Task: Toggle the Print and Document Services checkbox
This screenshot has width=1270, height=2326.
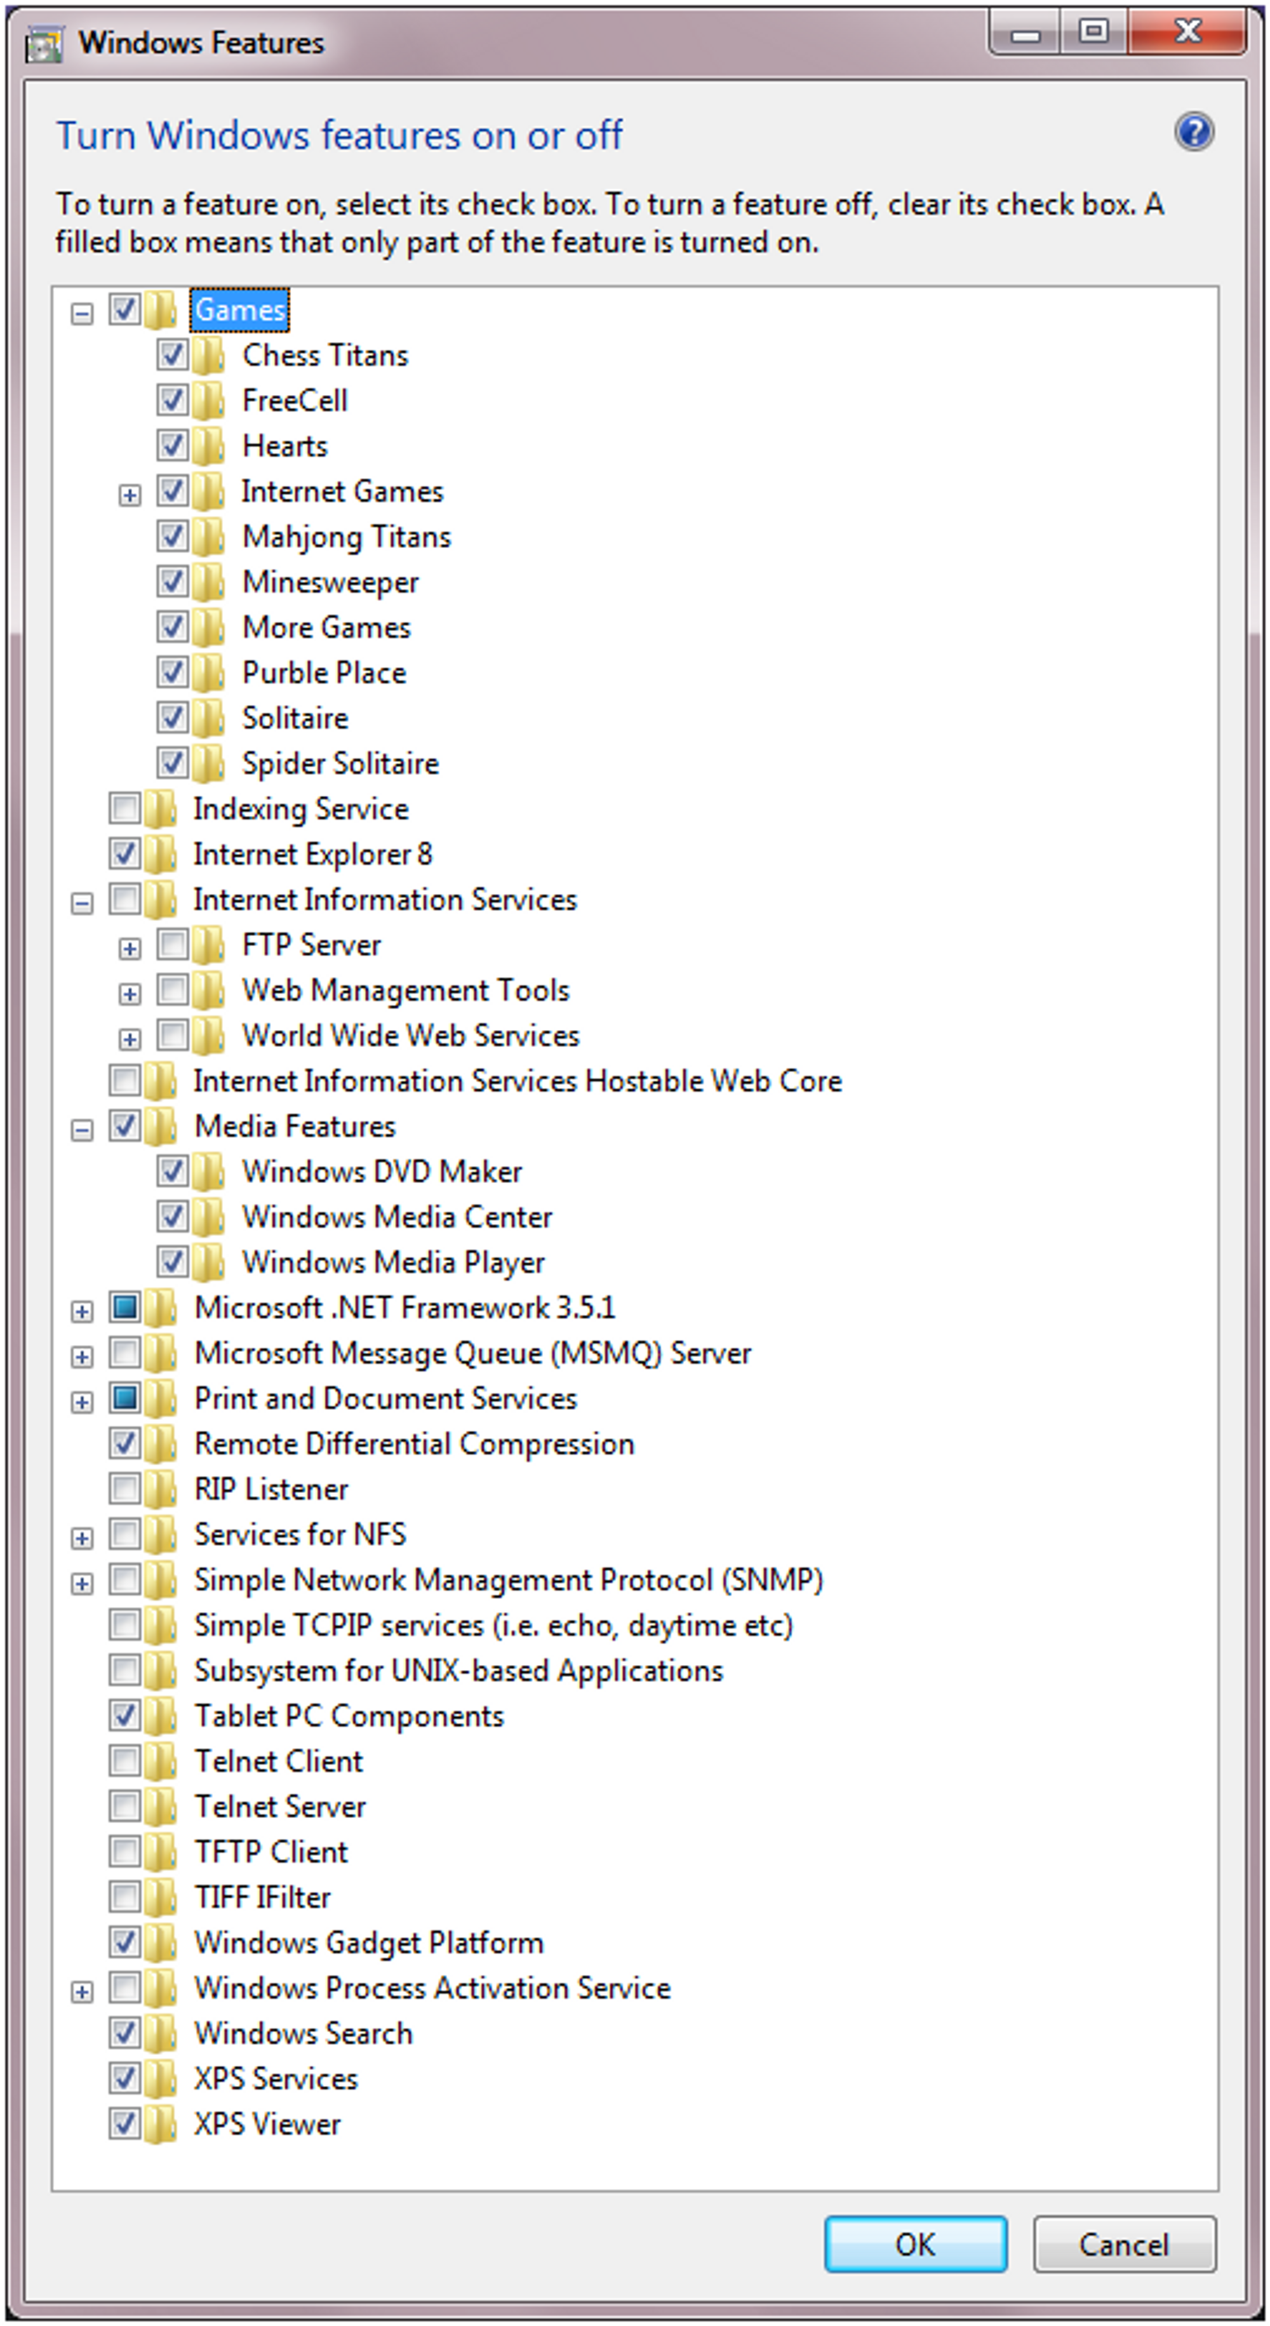Action: click(124, 1399)
